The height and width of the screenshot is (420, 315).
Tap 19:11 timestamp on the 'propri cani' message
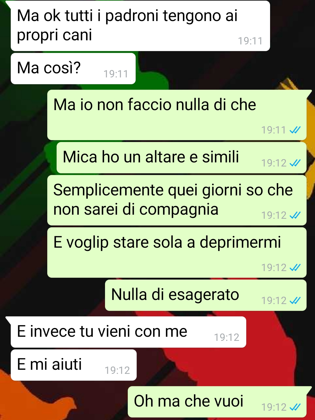(250, 41)
